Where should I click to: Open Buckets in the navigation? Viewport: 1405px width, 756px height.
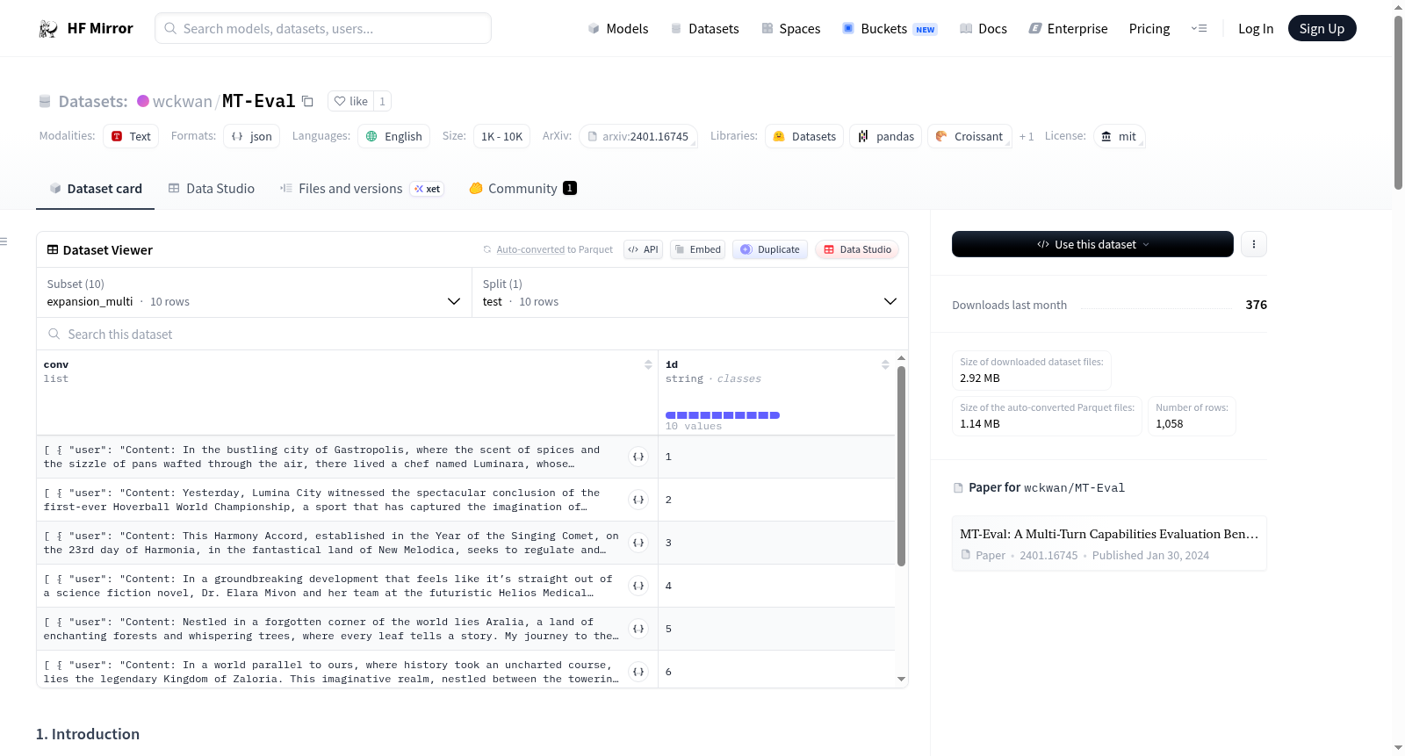coord(890,28)
